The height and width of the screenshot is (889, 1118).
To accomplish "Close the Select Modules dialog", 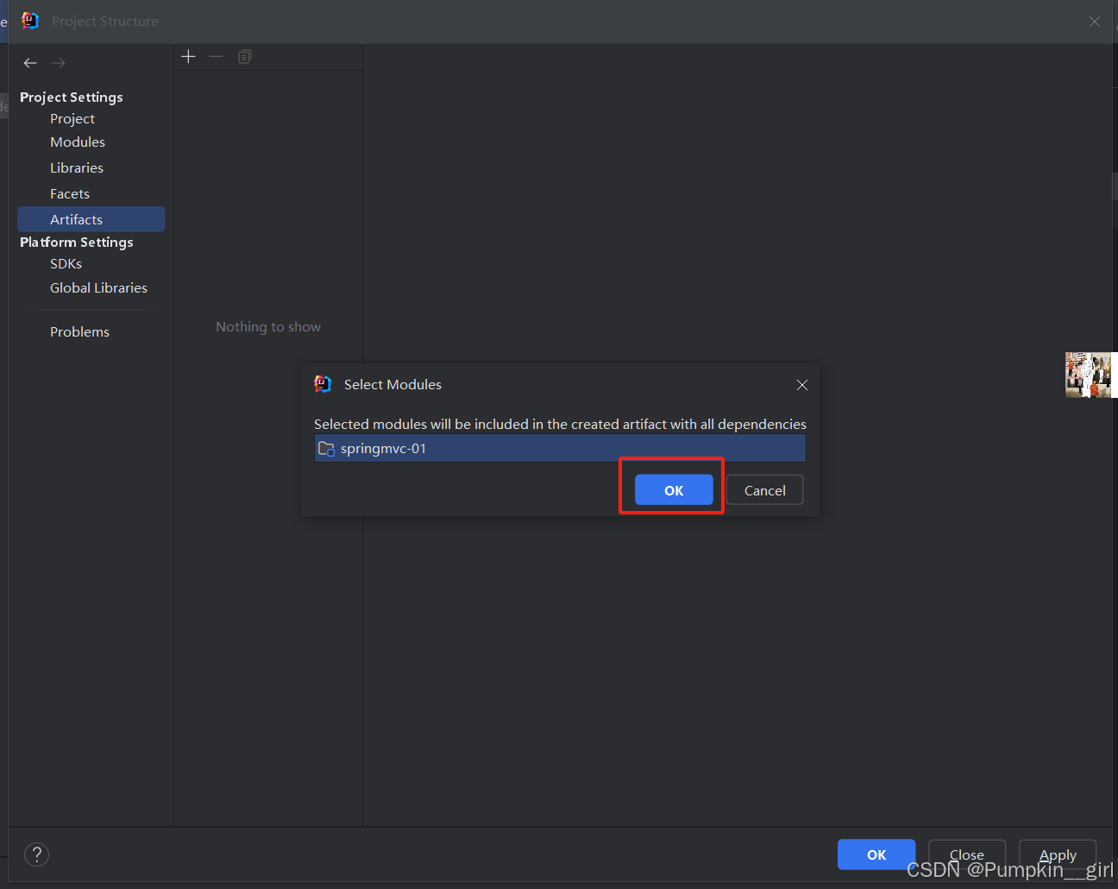I will pos(802,385).
